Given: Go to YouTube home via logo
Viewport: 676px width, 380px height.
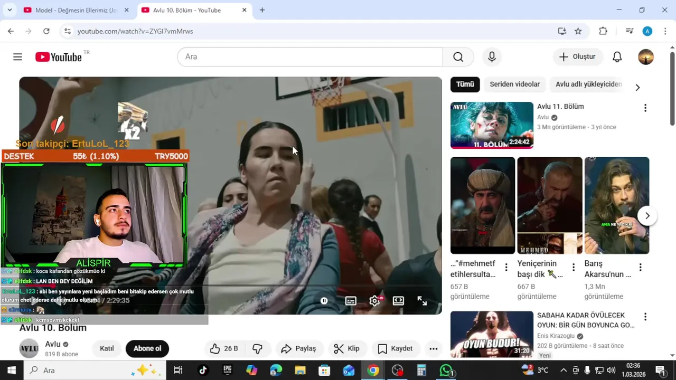Looking at the screenshot, I should tap(59, 56).
